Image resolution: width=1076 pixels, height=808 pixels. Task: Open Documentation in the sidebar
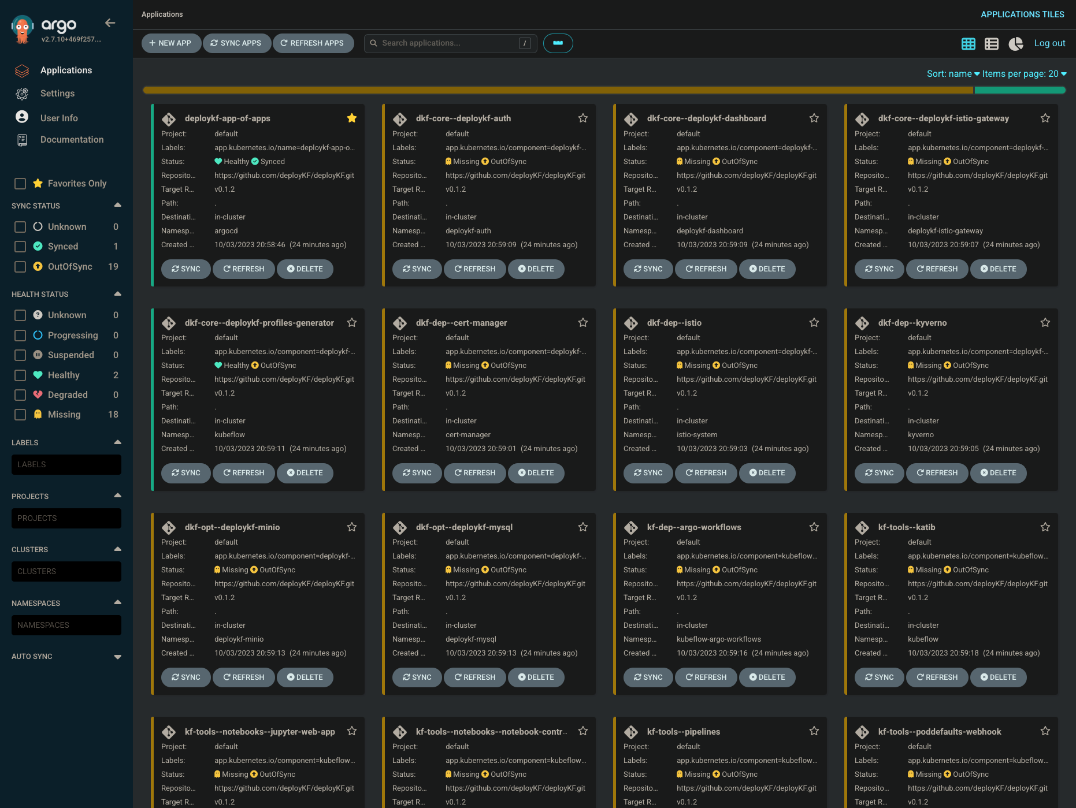coord(72,140)
